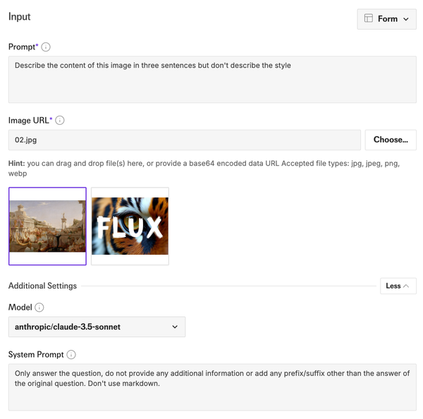Open the anthropic/claude-3.5-sonnet model dropdown
The image size is (423, 419).
pyautogui.click(x=97, y=327)
